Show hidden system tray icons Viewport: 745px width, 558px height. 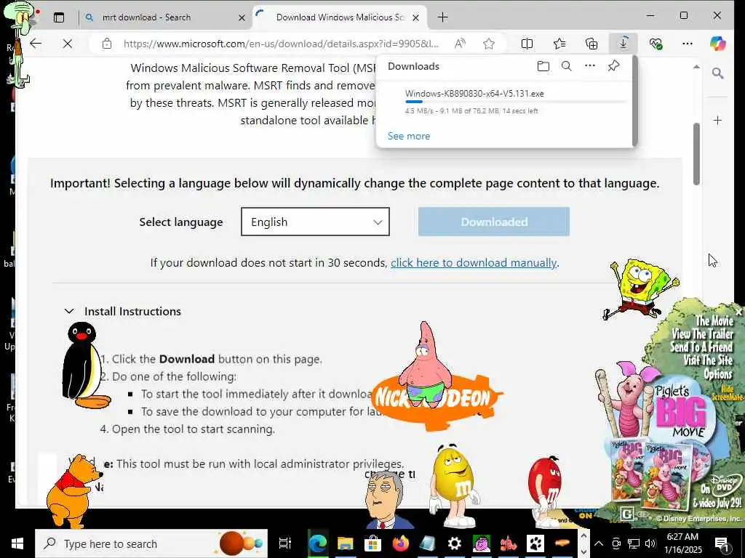tap(599, 543)
